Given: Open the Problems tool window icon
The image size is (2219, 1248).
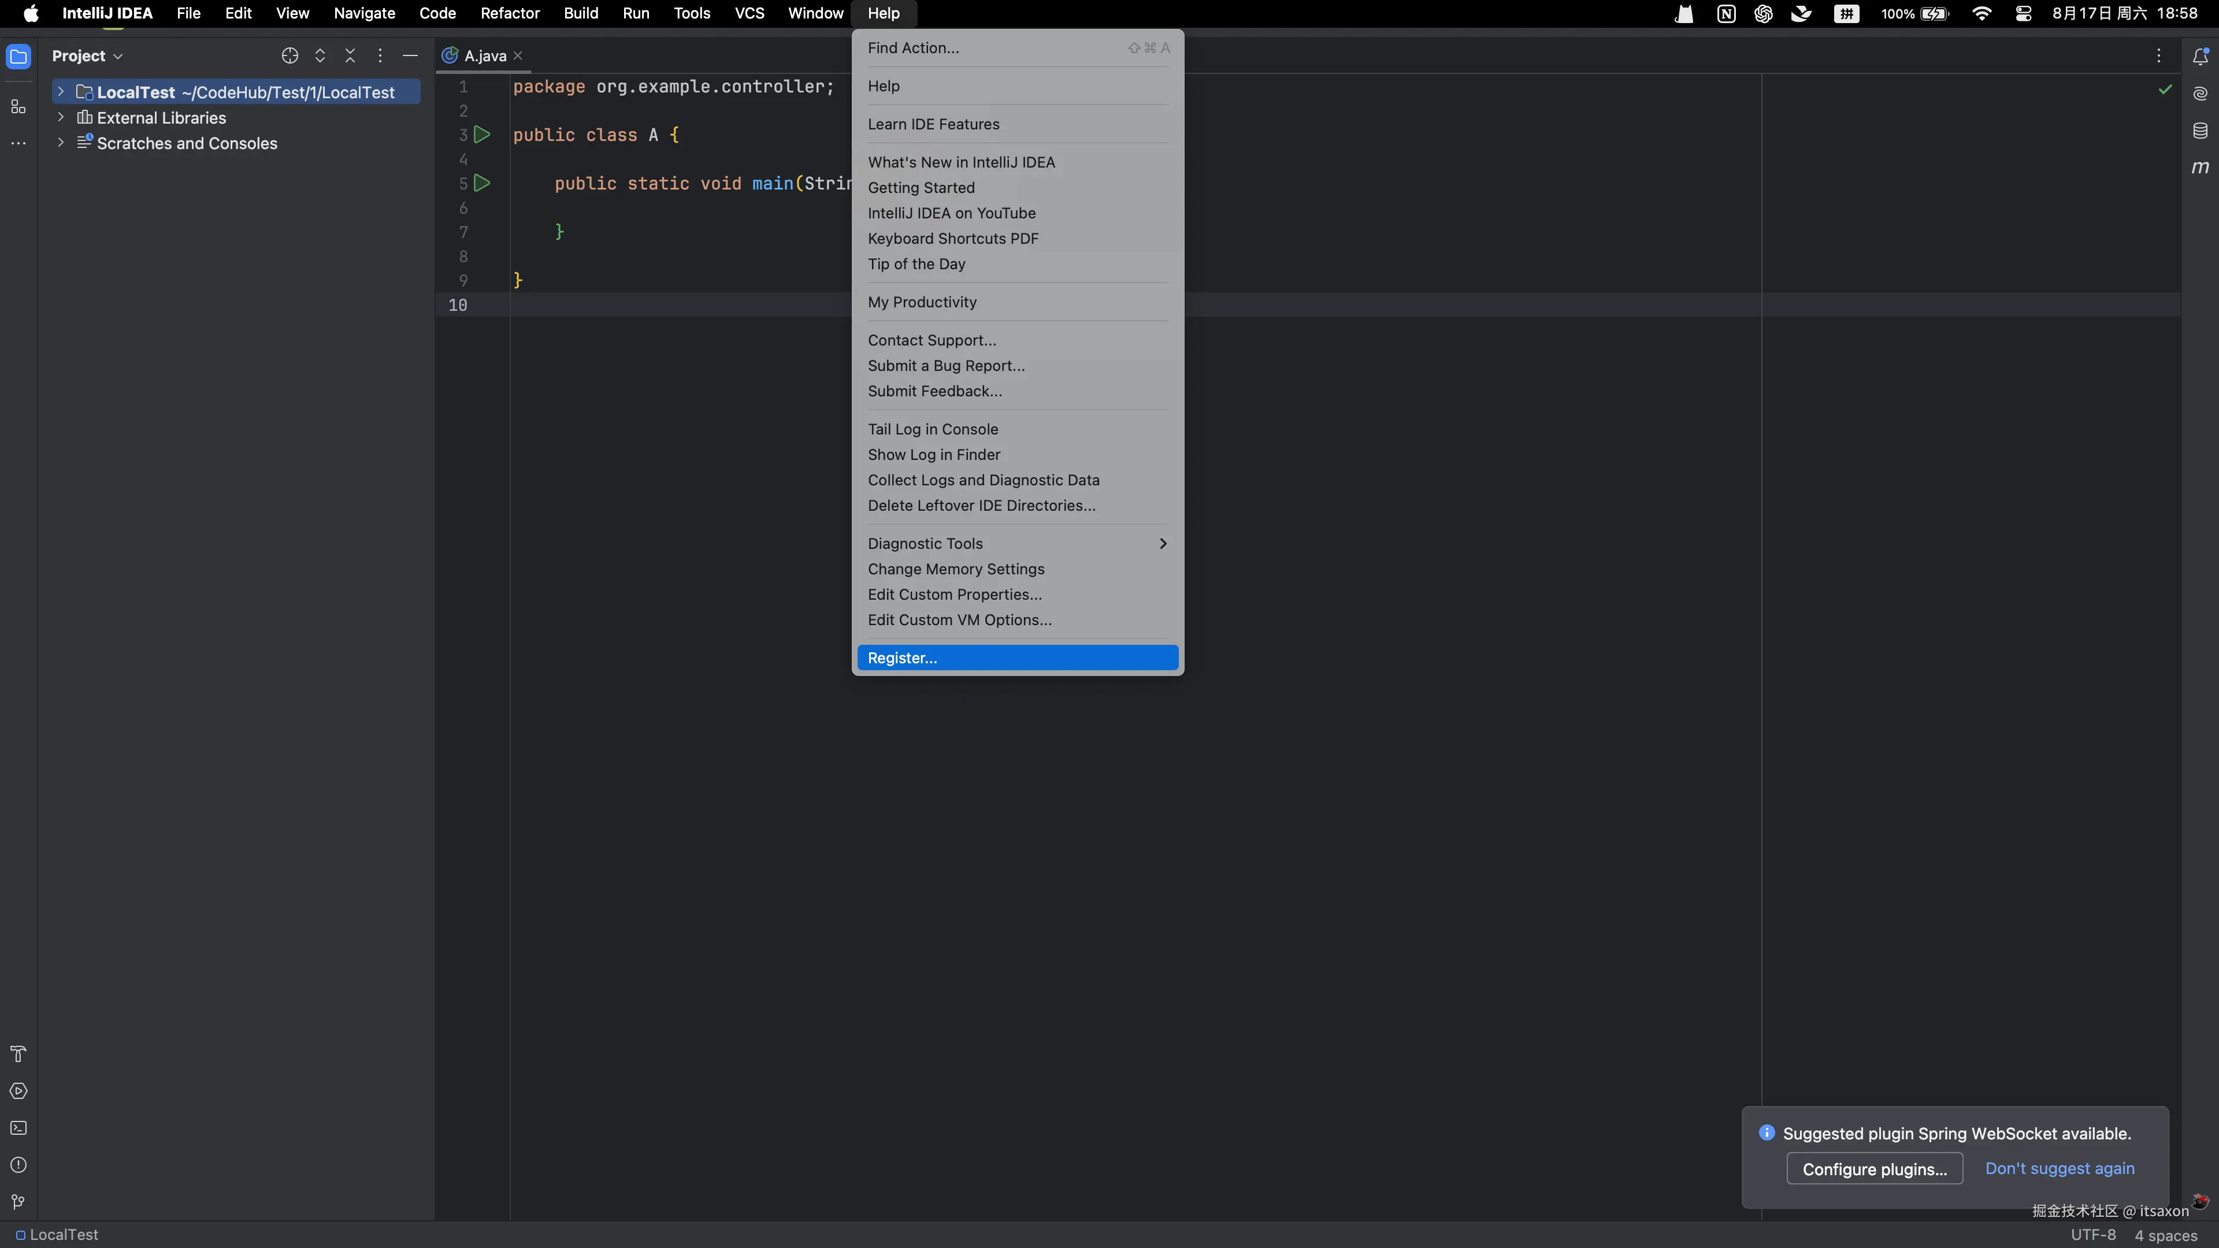Looking at the screenshot, I should [18, 1165].
